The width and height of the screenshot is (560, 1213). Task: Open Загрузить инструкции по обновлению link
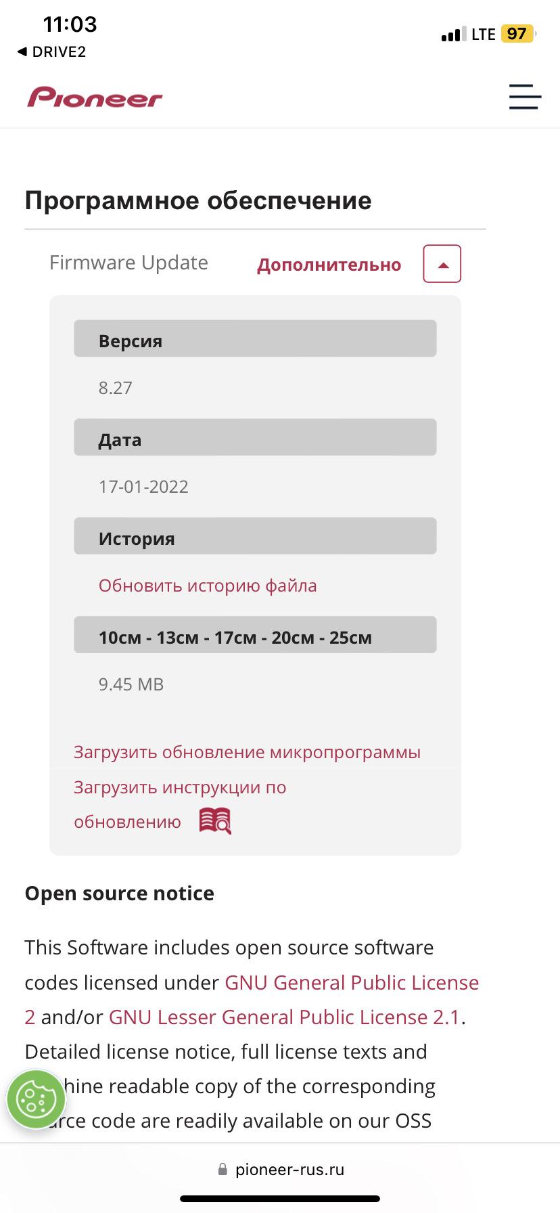click(180, 787)
